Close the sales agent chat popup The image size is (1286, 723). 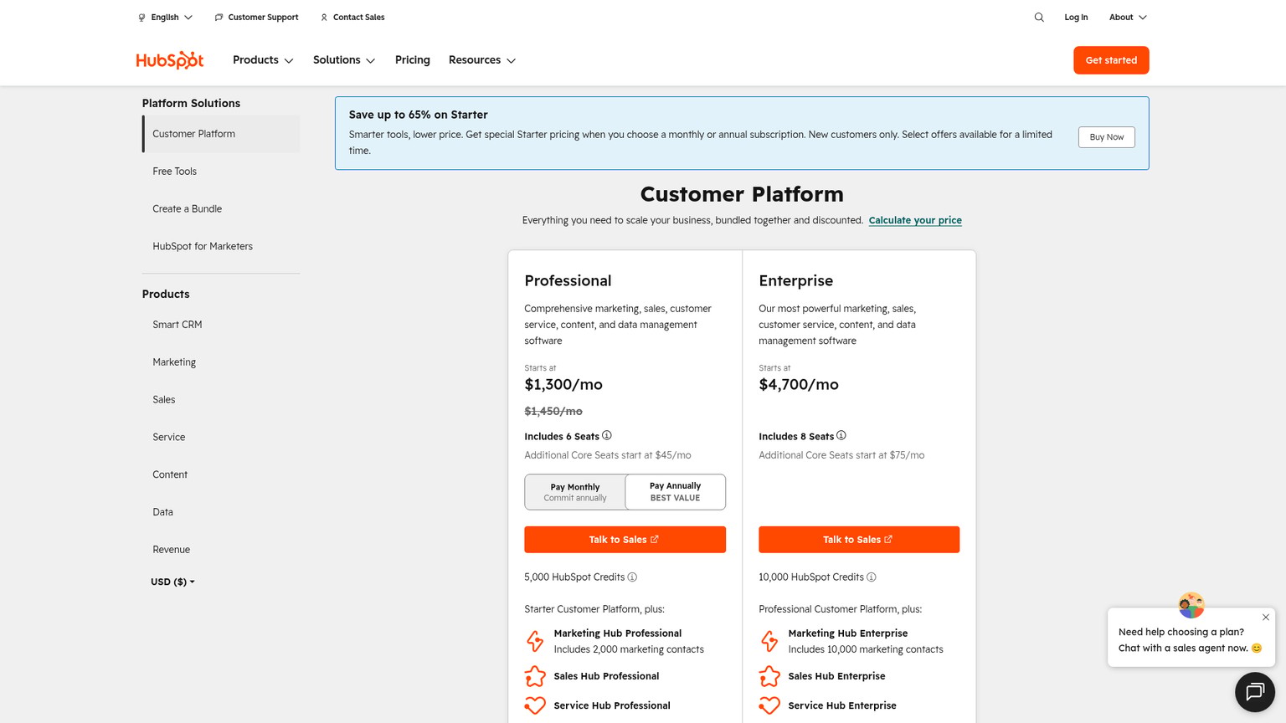(x=1266, y=618)
